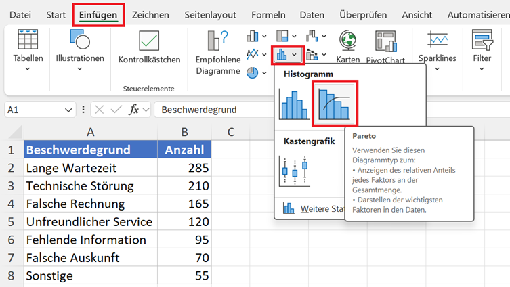Viewport: 510px width, 287px height.
Task: Click the Kontrollkästchen checkbox control
Action: coord(149,47)
